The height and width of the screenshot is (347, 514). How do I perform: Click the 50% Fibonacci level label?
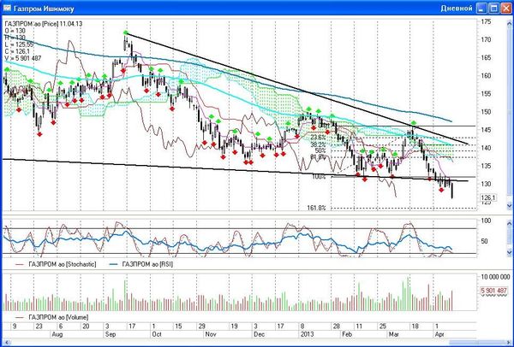(x=320, y=150)
